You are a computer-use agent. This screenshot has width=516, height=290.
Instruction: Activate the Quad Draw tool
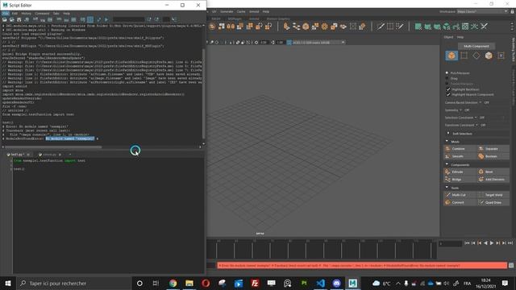[x=493, y=202]
